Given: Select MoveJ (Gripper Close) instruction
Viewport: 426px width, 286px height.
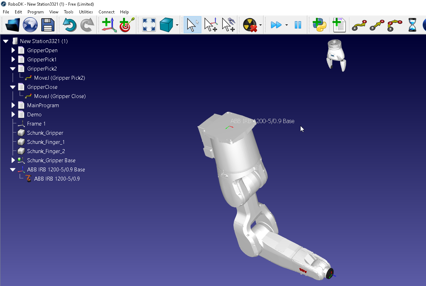Looking at the screenshot, I should click(60, 96).
